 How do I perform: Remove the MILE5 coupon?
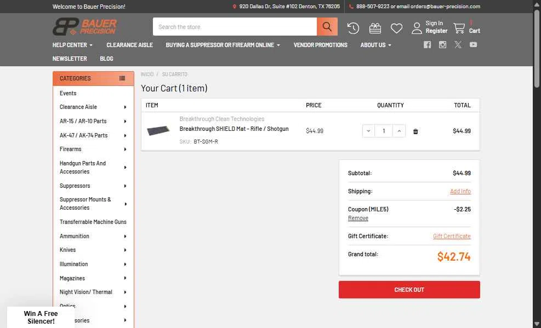tap(358, 218)
